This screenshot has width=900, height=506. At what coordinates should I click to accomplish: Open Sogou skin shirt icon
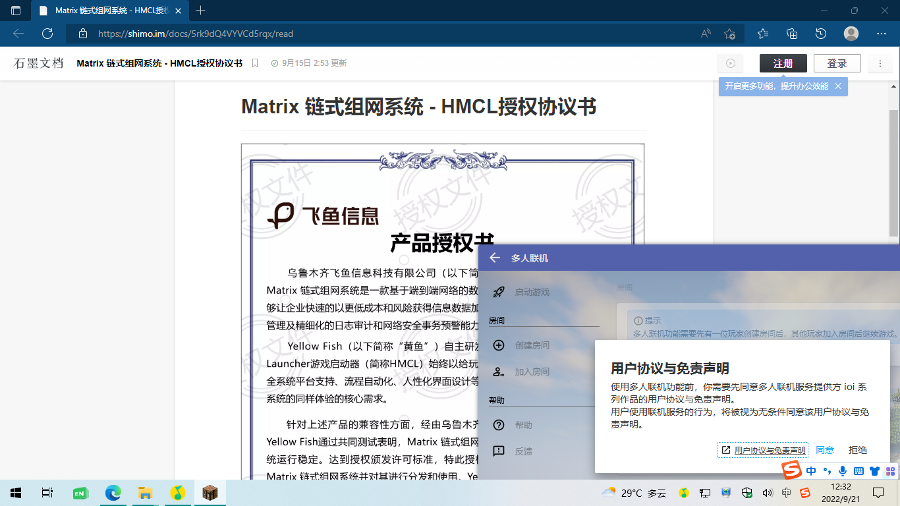click(x=874, y=470)
